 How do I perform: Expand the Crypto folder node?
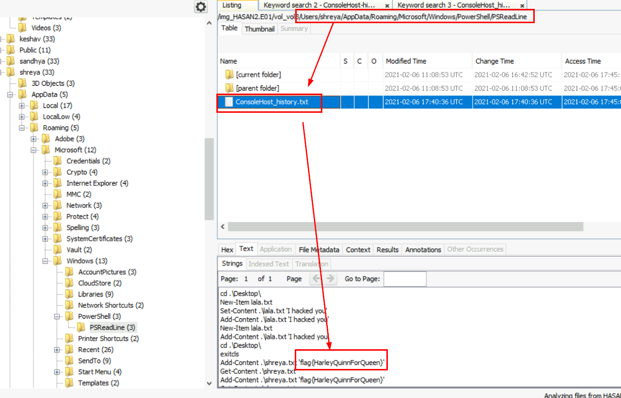45,172
